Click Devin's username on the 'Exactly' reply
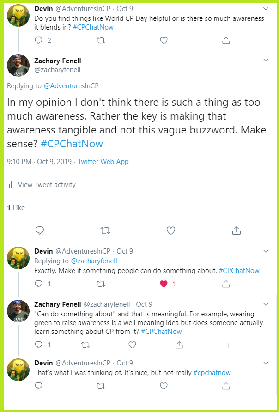The height and width of the screenshot is (412, 279). 44,251
